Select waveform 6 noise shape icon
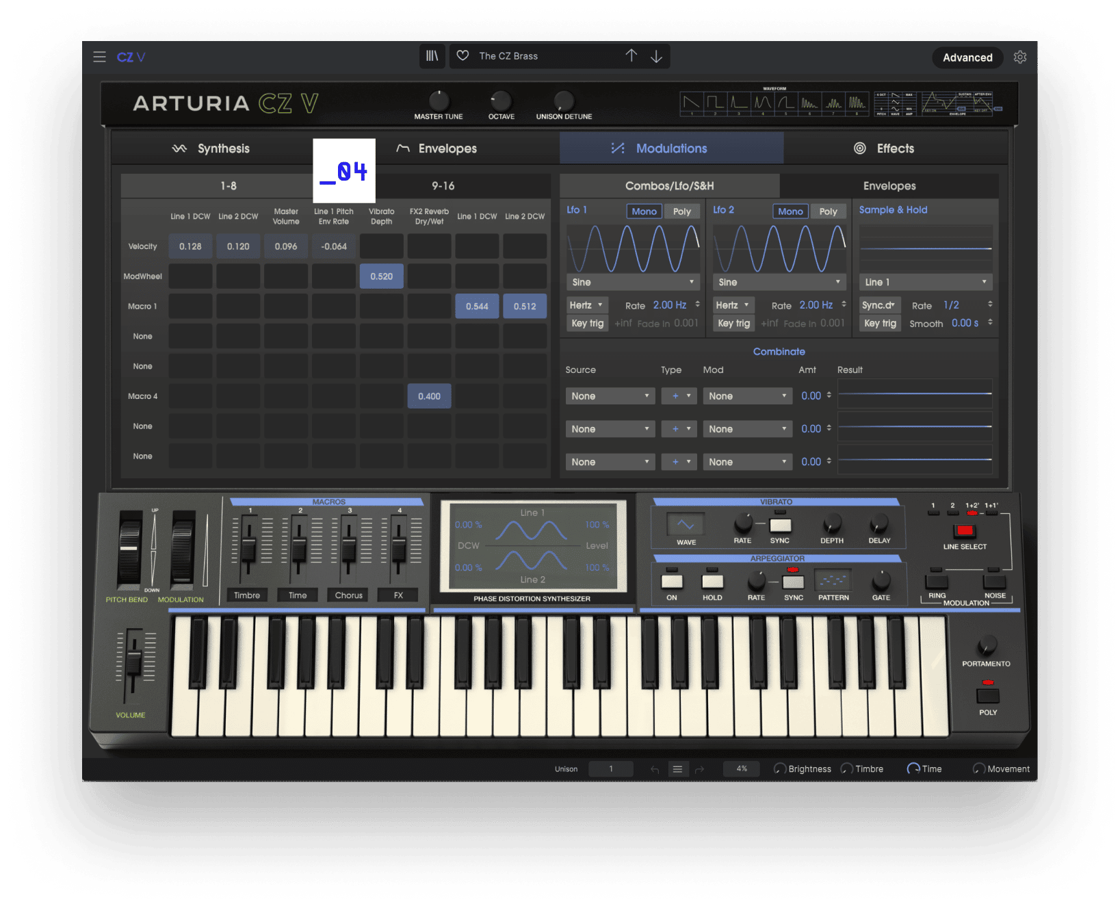1120x906 pixels. tap(810, 101)
